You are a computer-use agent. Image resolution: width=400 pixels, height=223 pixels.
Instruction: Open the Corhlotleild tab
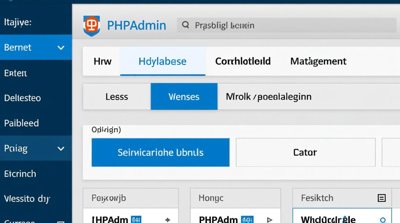tap(242, 61)
